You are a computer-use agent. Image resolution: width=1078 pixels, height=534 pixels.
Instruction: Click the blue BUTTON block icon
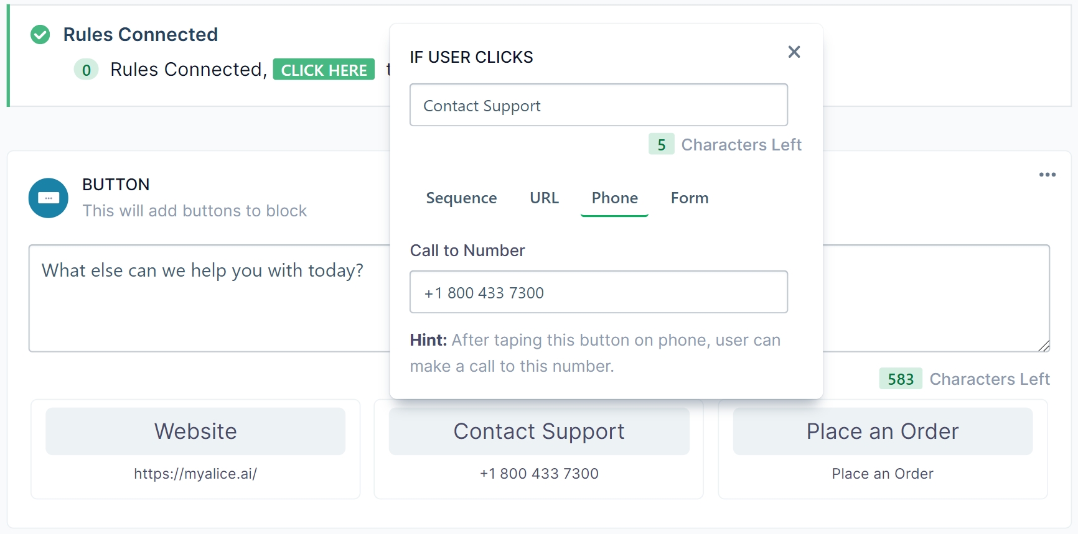49,198
